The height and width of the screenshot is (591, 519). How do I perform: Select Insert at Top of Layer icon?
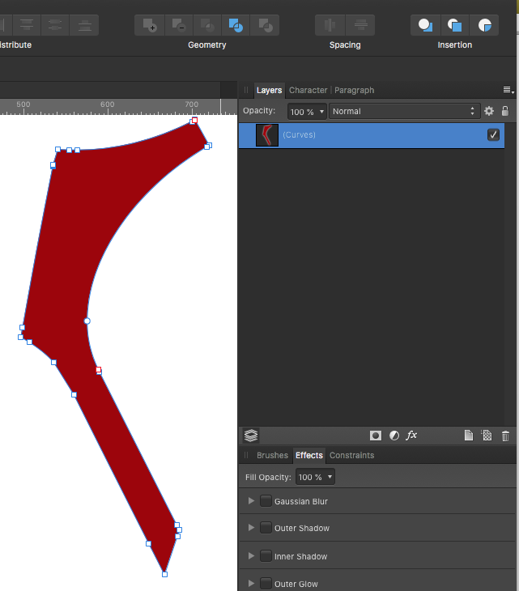pyautogui.click(x=454, y=25)
